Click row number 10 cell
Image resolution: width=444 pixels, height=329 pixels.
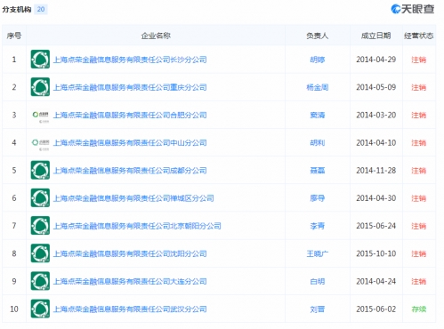click(14, 309)
